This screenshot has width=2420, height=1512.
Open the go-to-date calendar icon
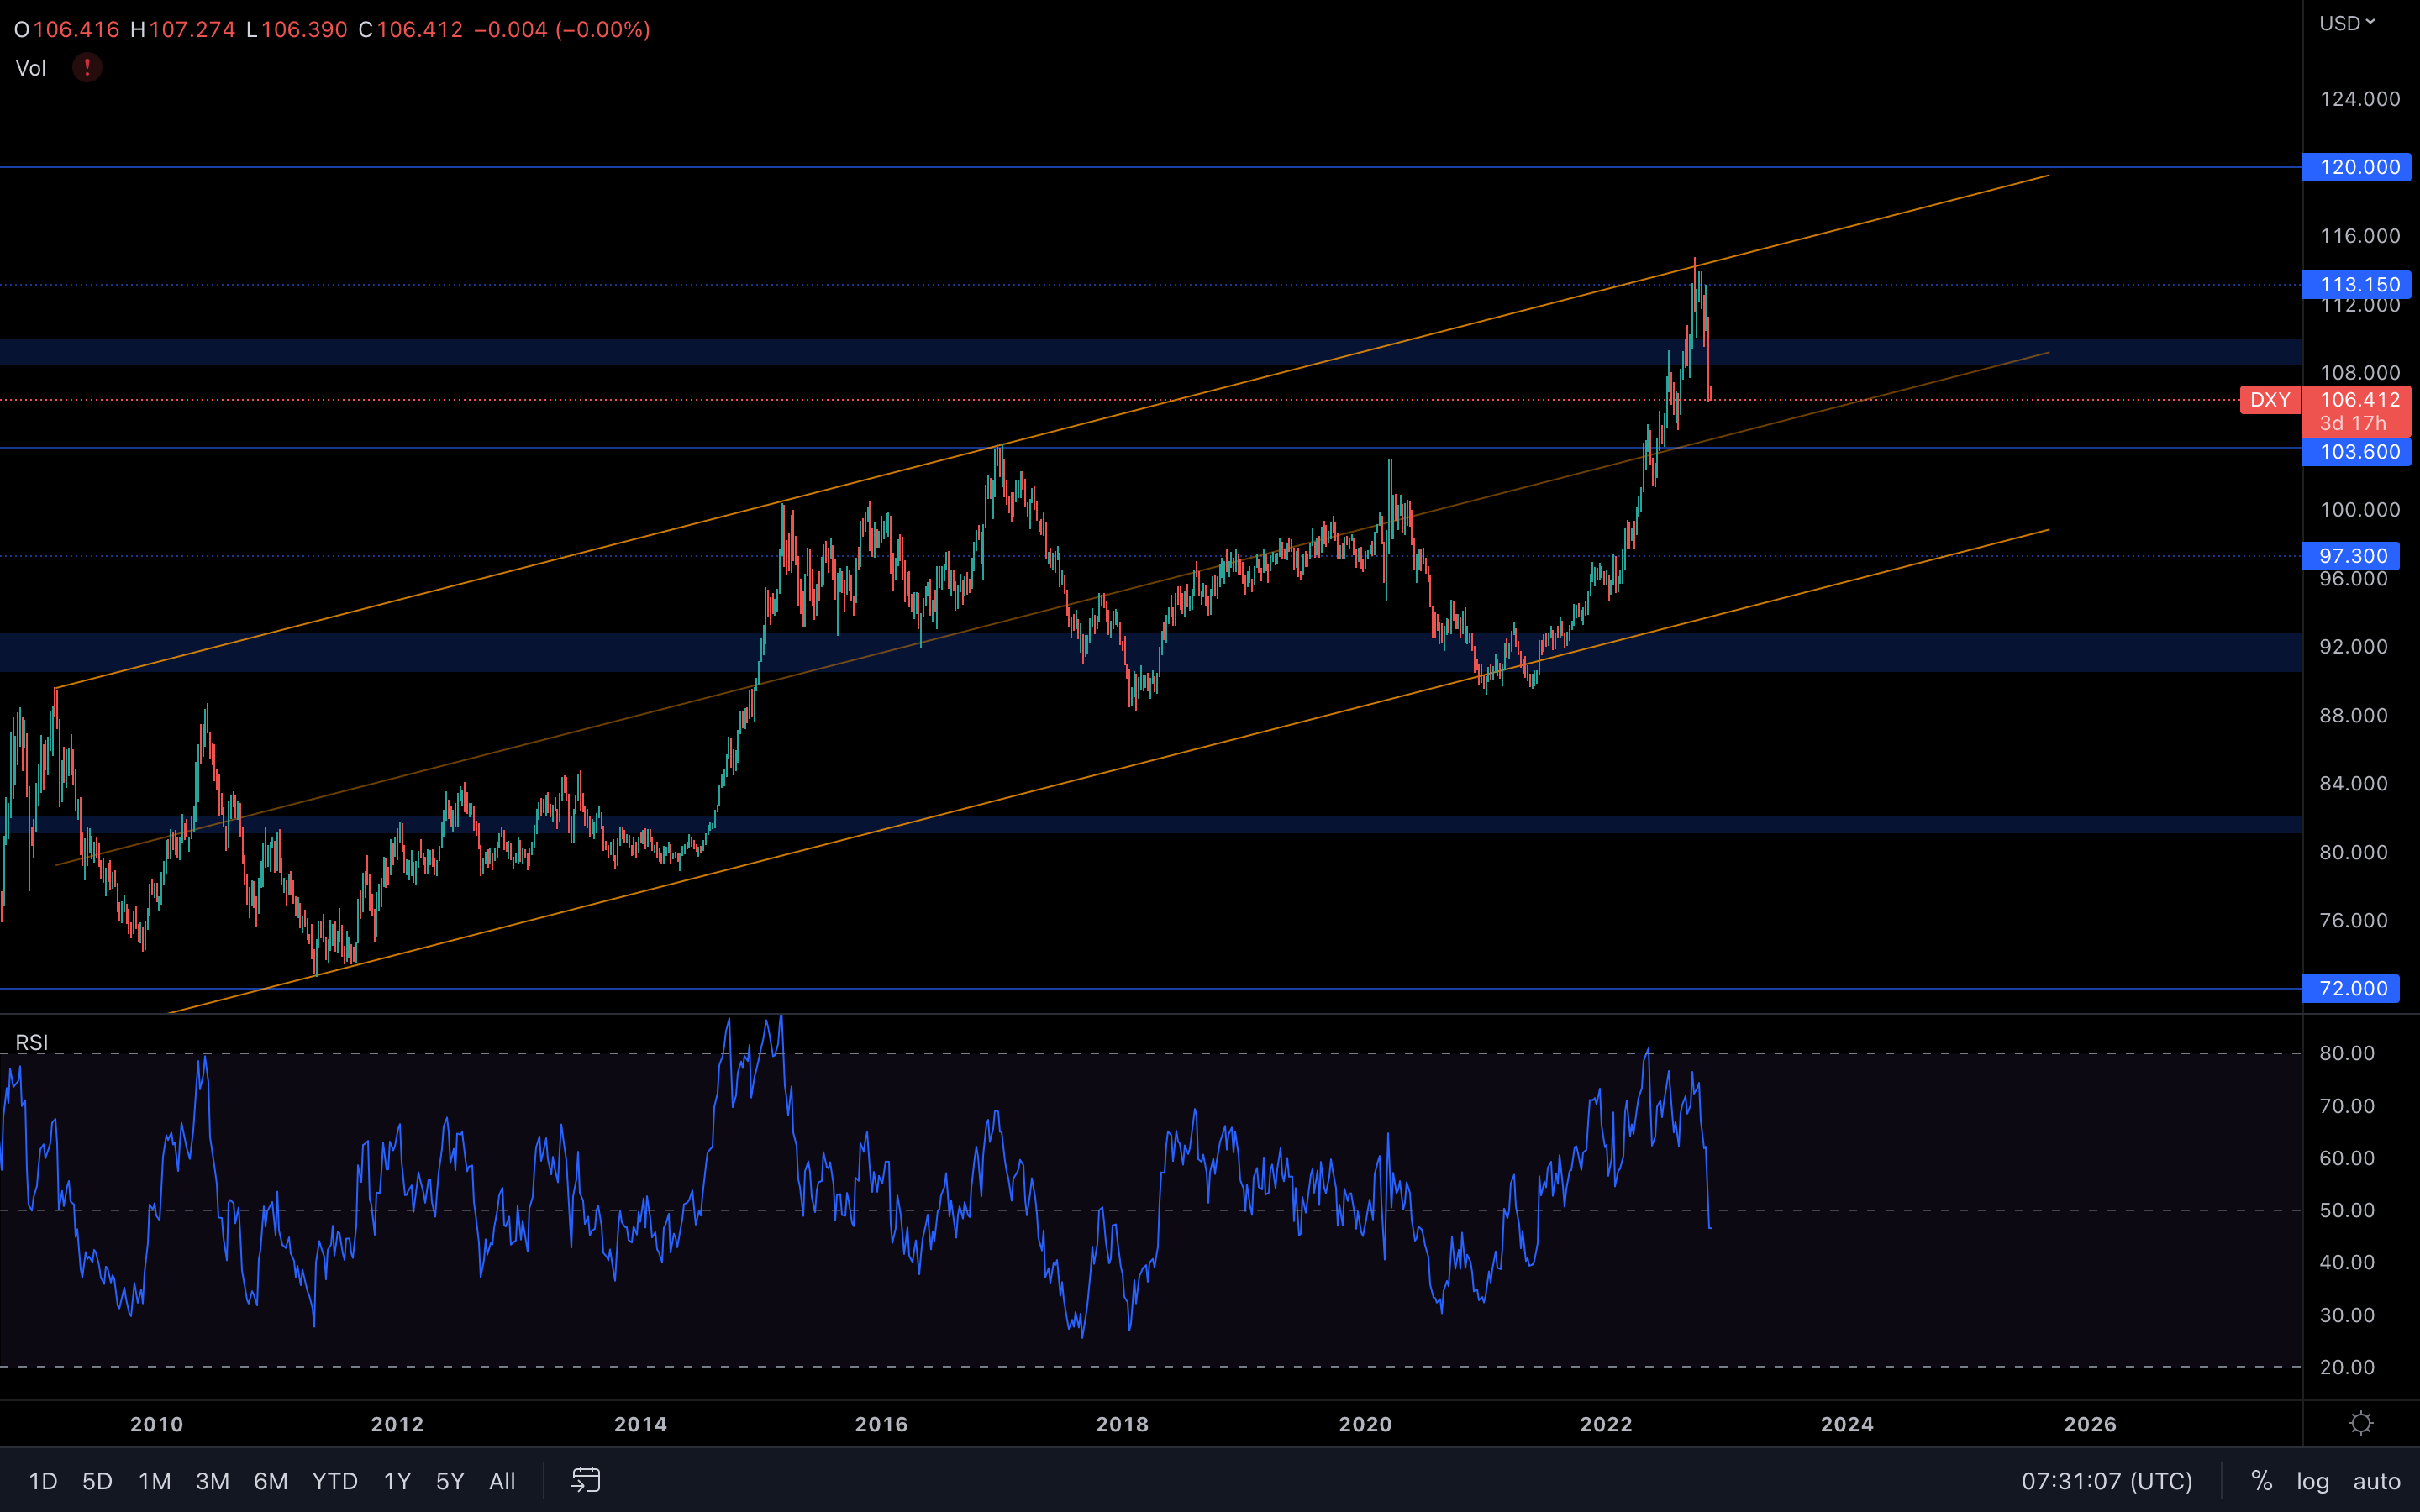pos(586,1480)
